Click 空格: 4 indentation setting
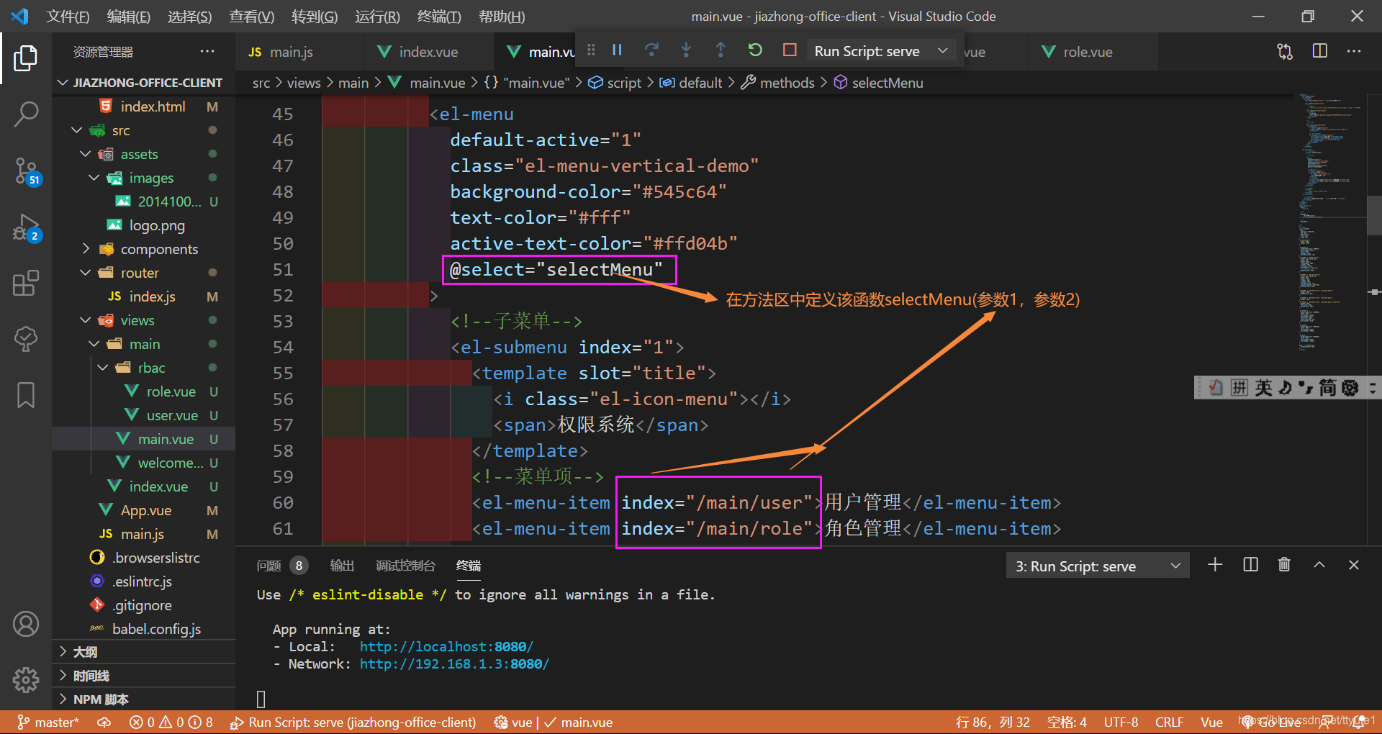Screen dimensions: 1382x734 tap(1067, 722)
